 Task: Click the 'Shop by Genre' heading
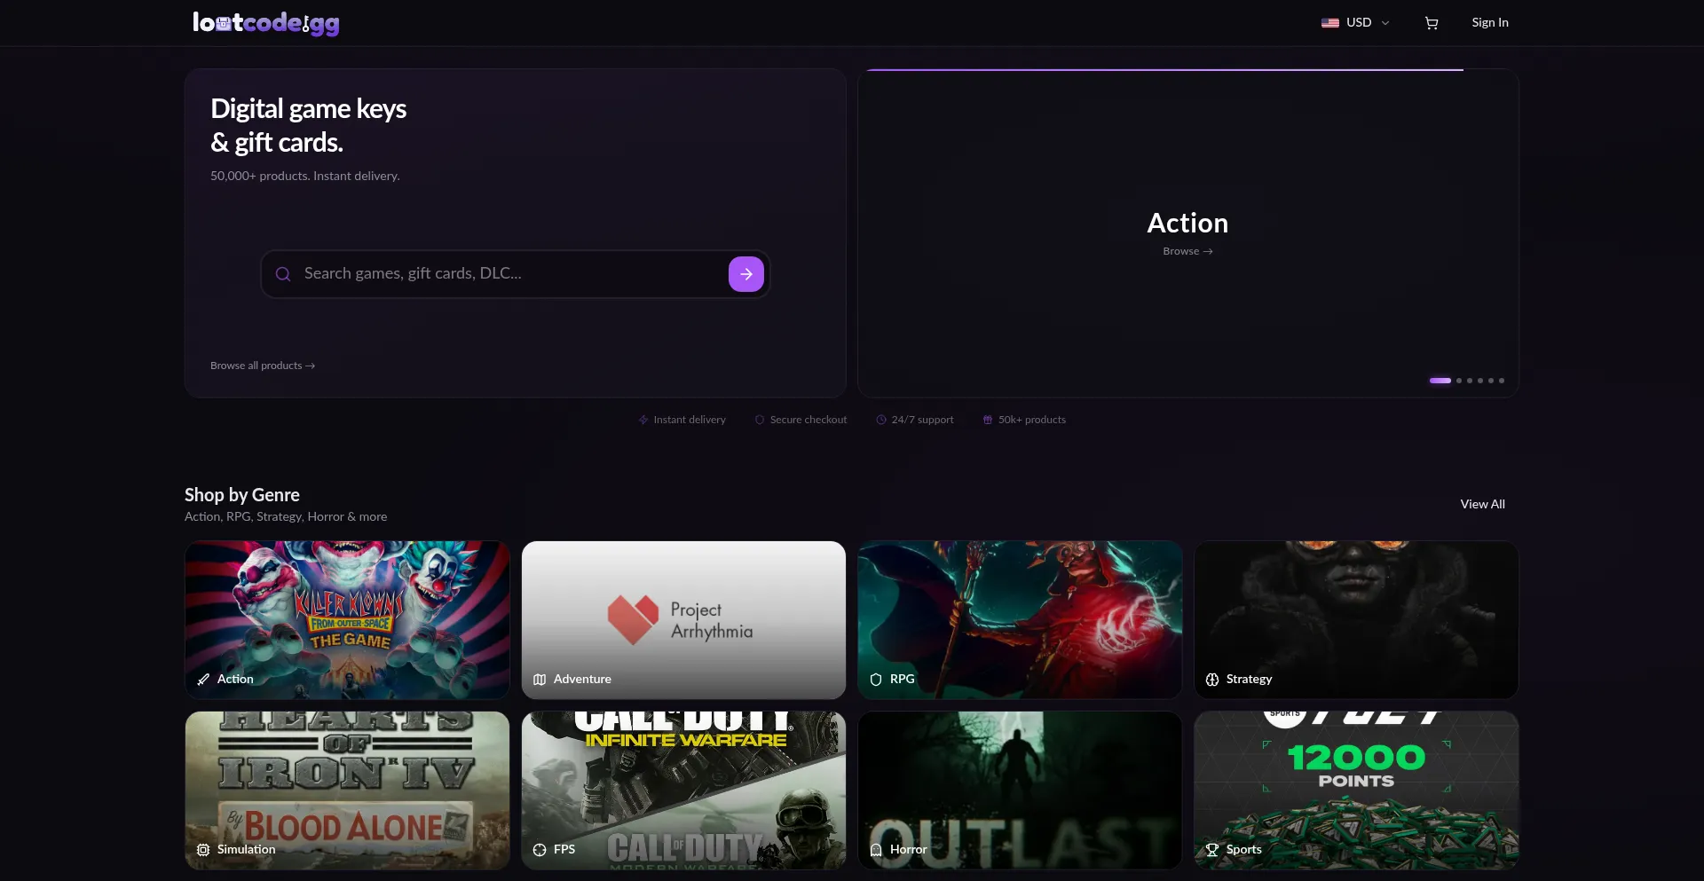coord(242,495)
